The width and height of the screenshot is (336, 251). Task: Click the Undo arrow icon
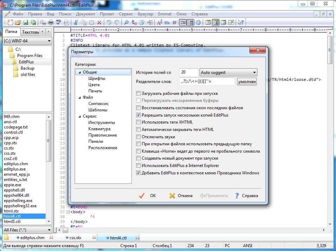(x=109, y=22)
